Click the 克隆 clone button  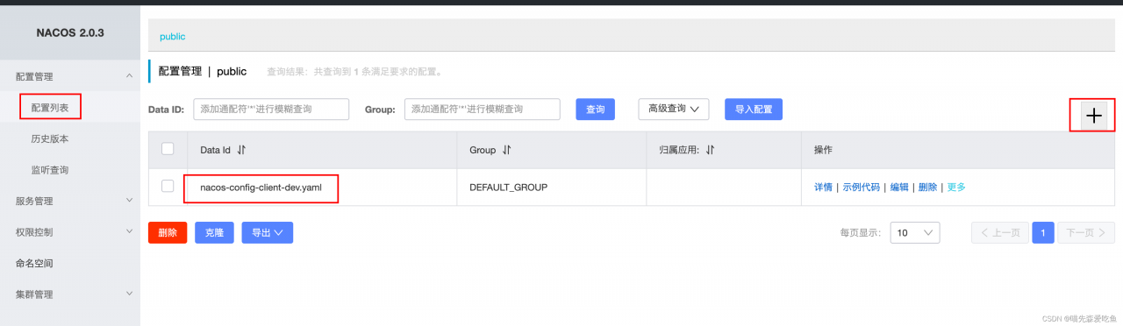pos(214,232)
